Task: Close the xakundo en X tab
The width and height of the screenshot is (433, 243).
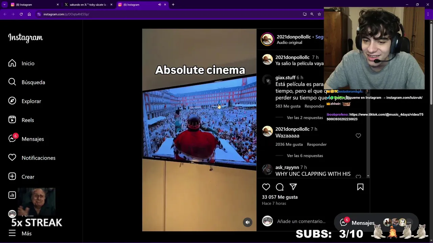Action: tap(111, 5)
